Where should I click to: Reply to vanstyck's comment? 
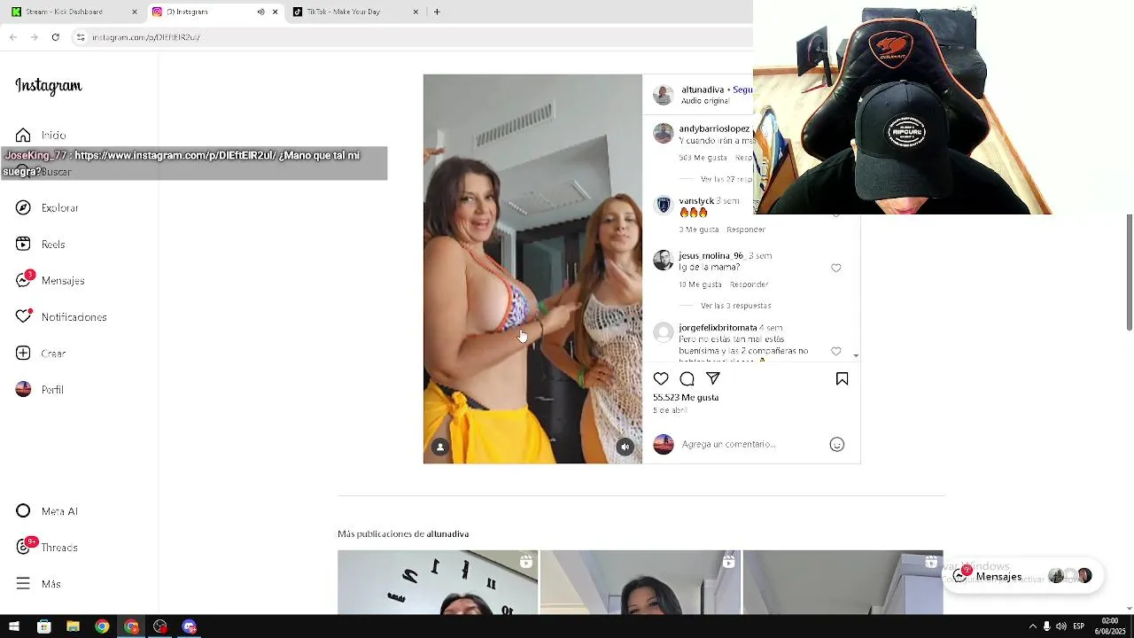click(x=745, y=230)
